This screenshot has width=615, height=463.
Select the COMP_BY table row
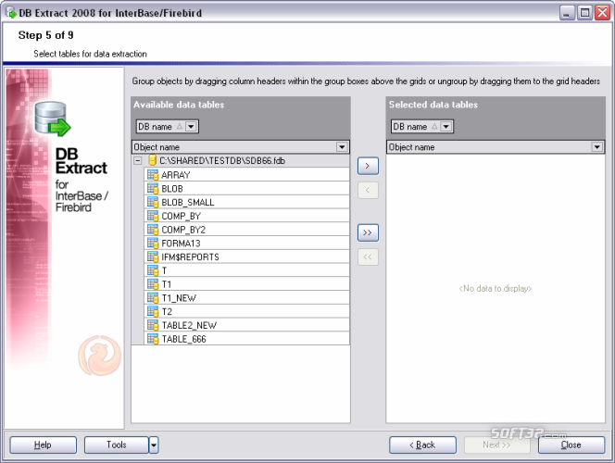point(246,216)
